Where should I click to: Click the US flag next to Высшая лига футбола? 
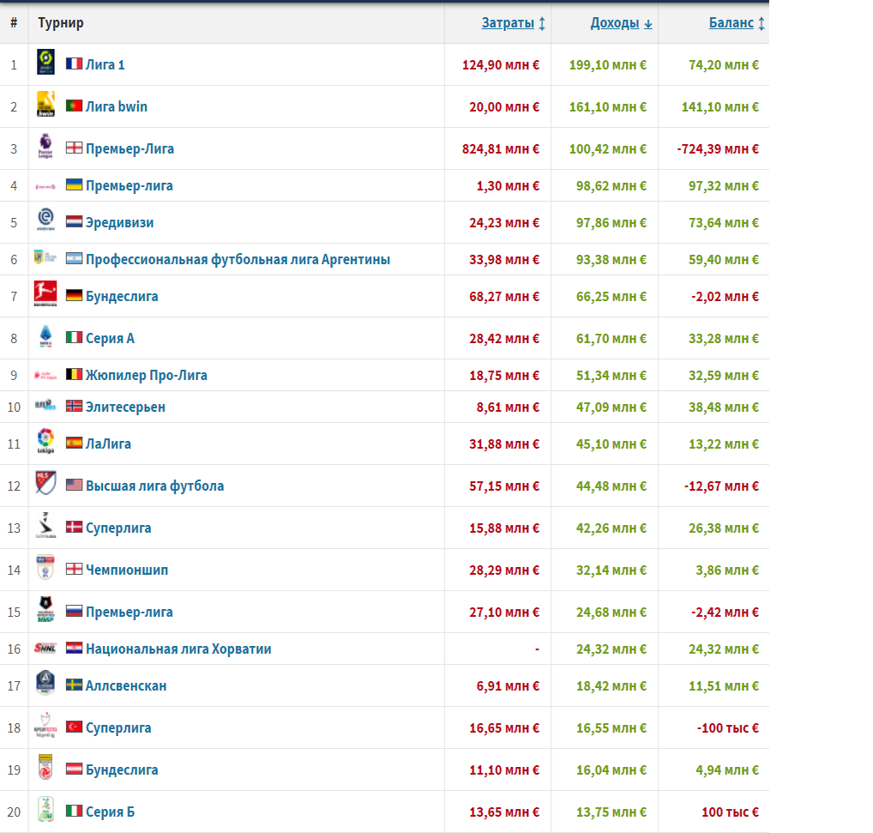[x=74, y=485]
